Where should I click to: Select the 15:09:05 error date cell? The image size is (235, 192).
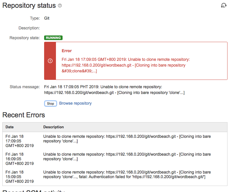pyautogui.click(x=20, y=177)
